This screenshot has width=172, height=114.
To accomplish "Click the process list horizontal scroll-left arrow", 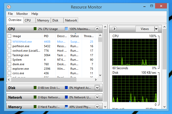I will point(9,80).
